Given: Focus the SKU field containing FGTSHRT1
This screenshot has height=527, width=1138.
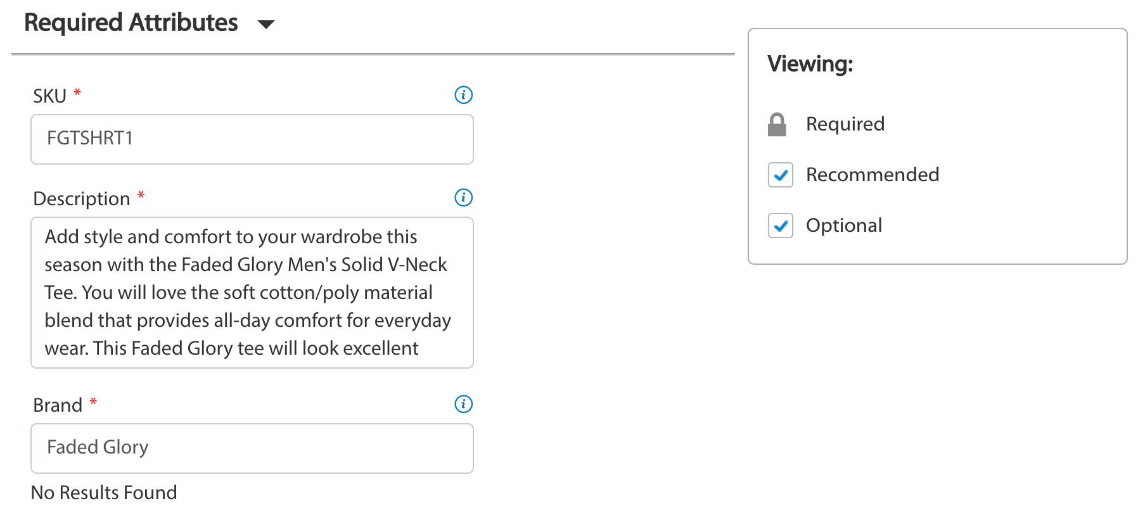Looking at the screenshot, I should [x=252, y=139].
